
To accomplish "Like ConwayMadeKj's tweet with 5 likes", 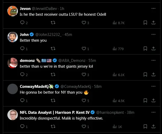I will 84,100.
